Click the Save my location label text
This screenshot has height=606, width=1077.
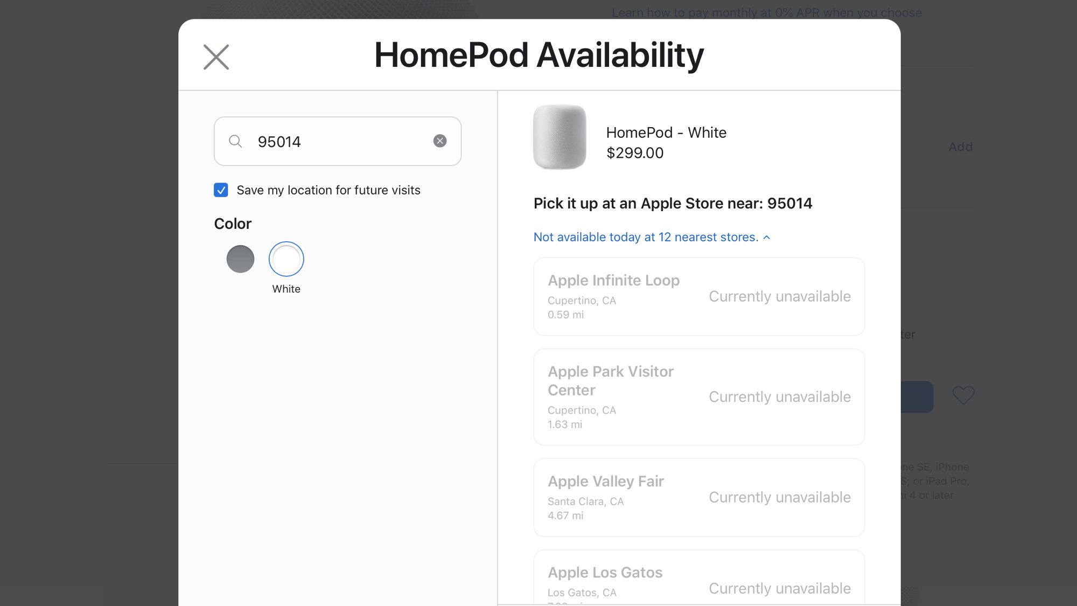tap(328, 190)
